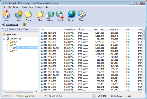Open the Help menu
The image size is (147, 99).
pyautogui.click(x=45, y=7)
